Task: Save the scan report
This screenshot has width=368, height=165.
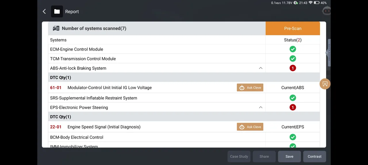Action: click(290, 157)
